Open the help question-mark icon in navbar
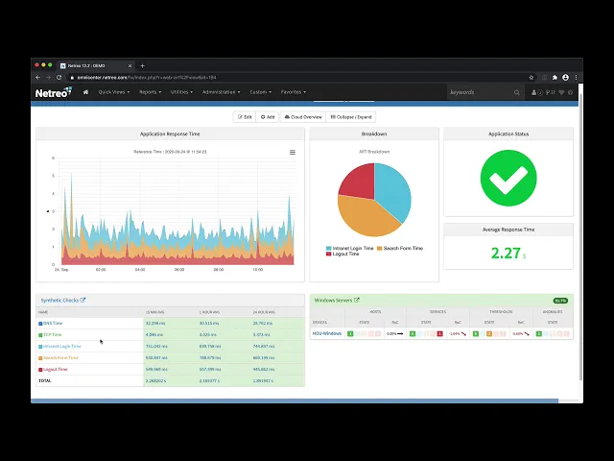 [570, 92]
